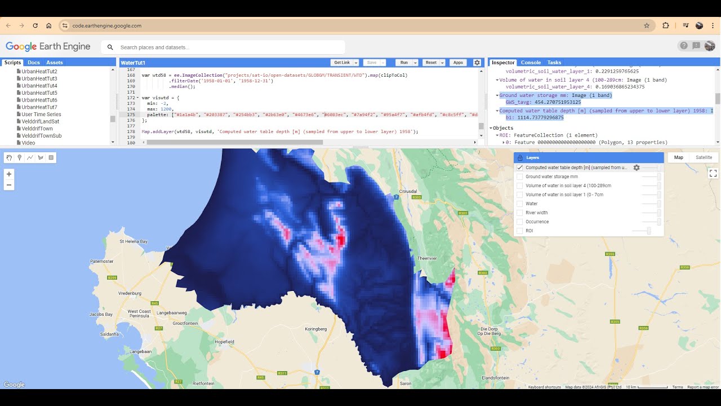Click the Layers panel lock icon
Image resolution: width=721 pixels, height=406 pixels.
[x=520, y=158]
